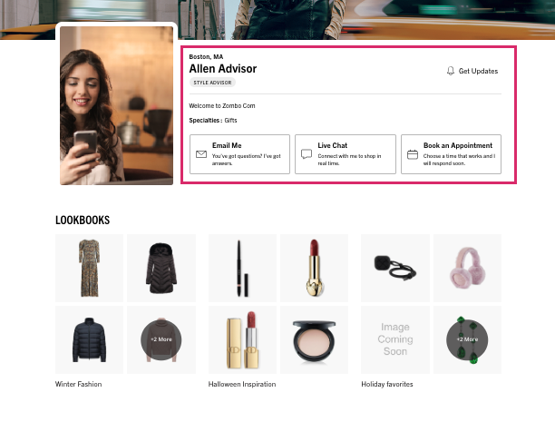The width and height of the screenshot is (555, 422).
Task: Open the Winter Fashion lookbook title
Action: point(79,384)
